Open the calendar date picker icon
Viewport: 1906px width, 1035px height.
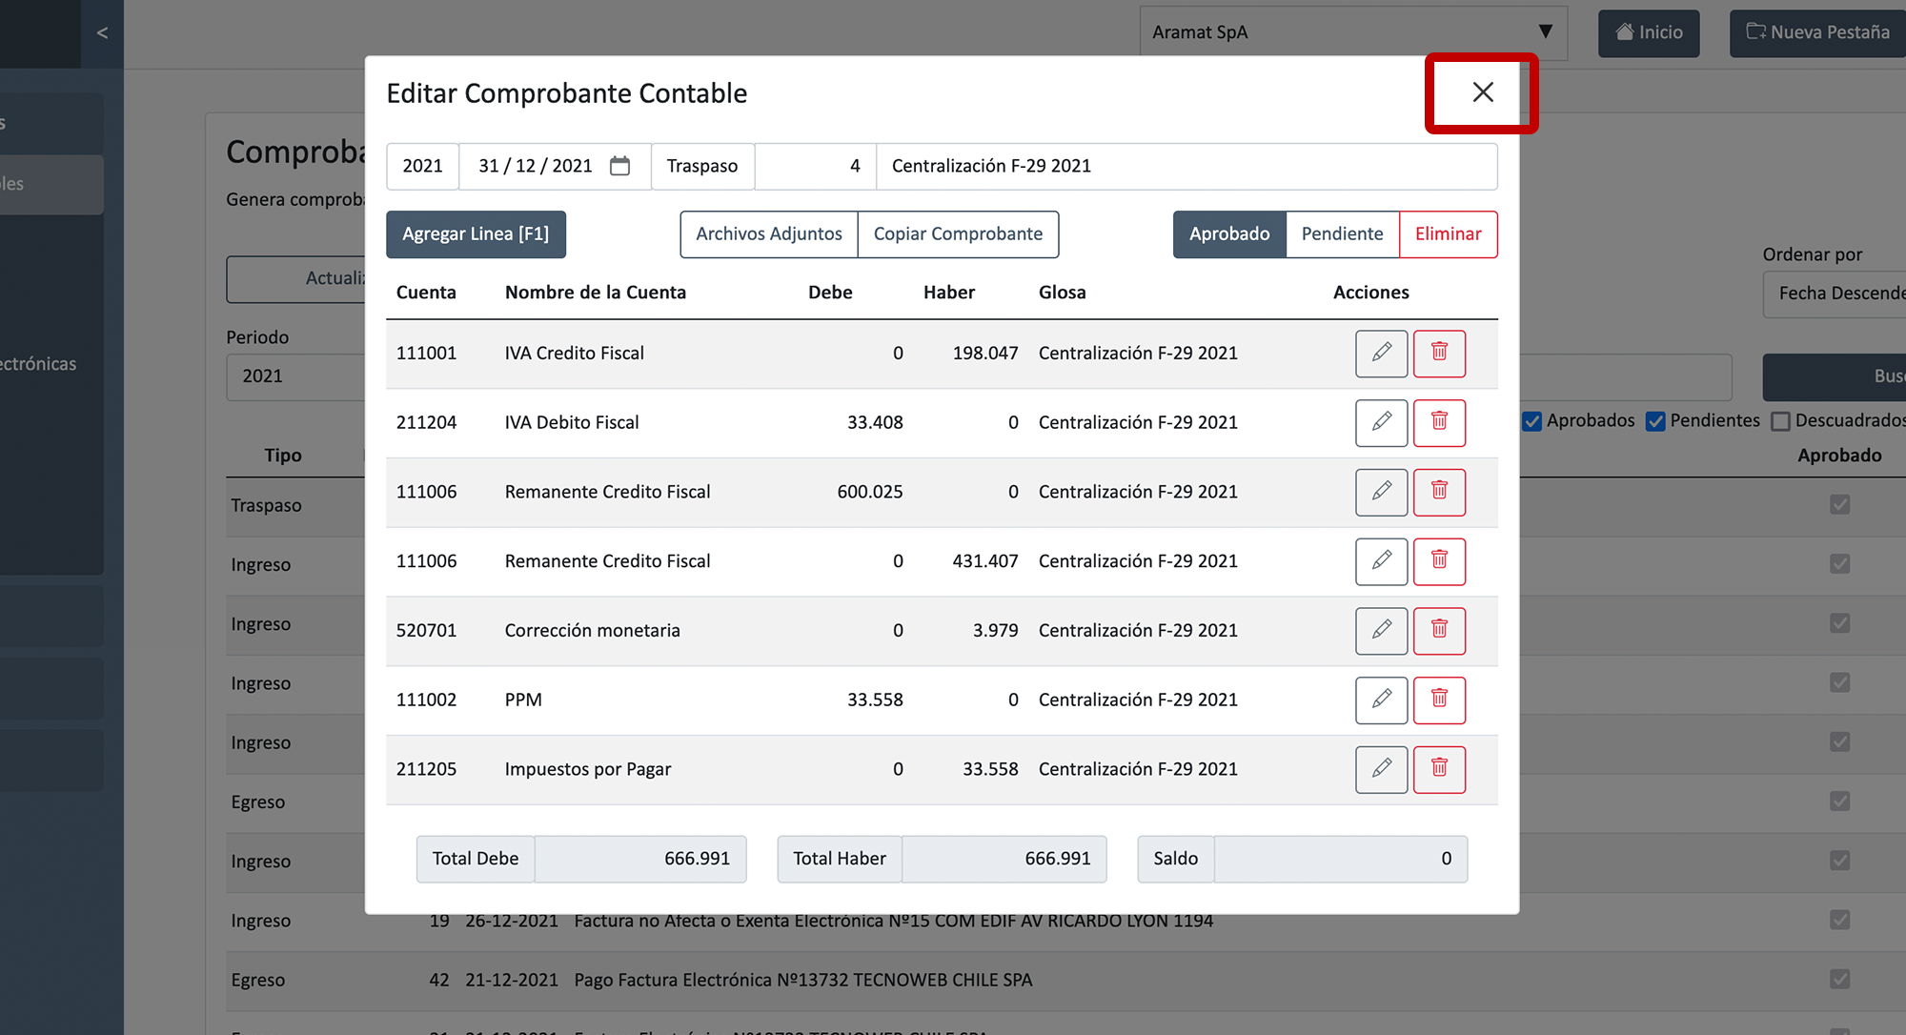[619, 166]
